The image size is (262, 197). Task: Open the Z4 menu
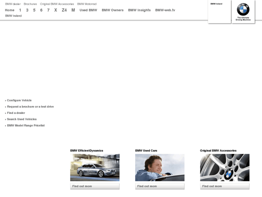coord(64,10)
